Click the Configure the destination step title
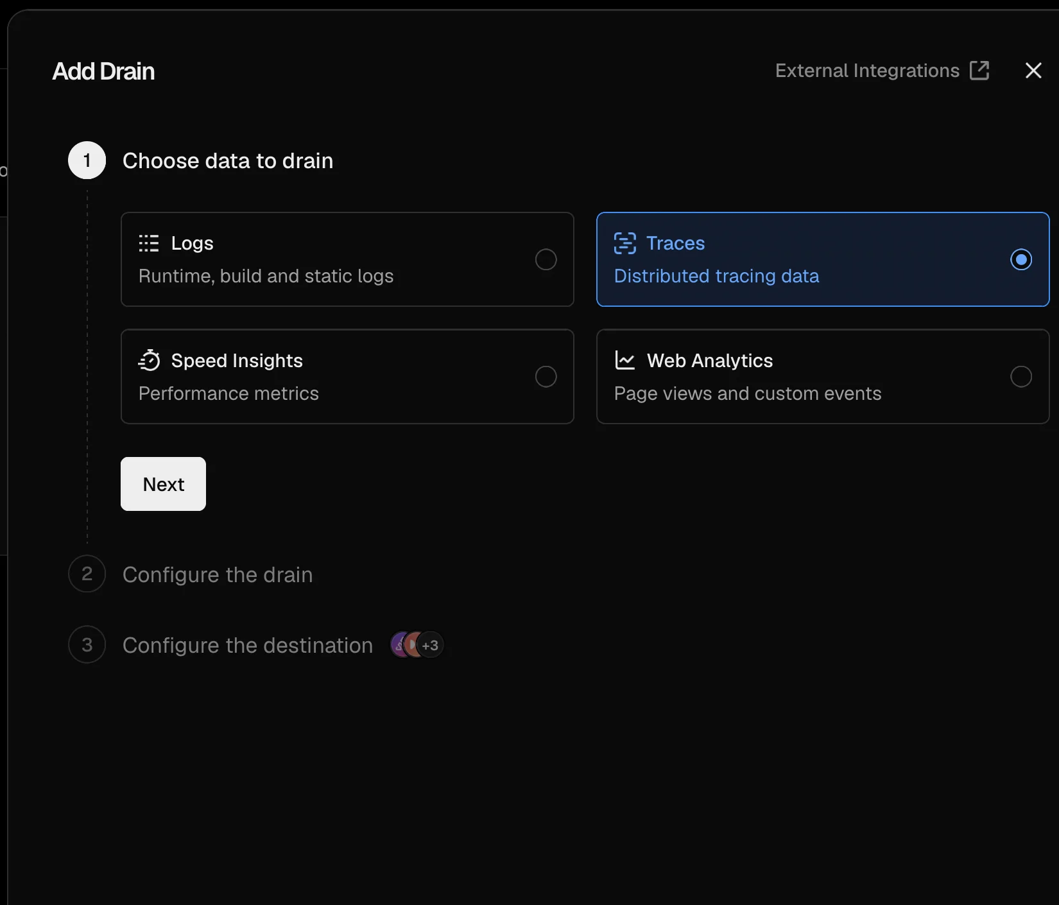 pyautogui.click(x=248, y=645)
